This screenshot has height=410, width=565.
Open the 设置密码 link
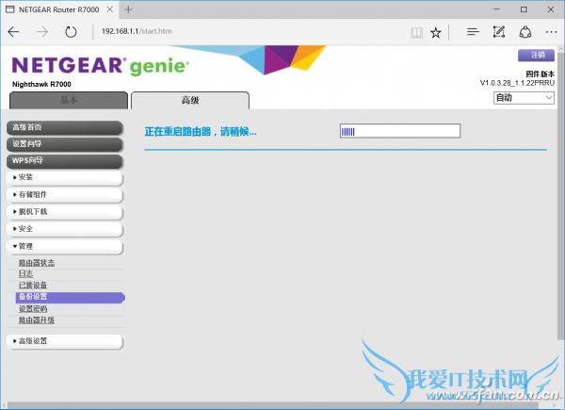(x=33, y=309)
